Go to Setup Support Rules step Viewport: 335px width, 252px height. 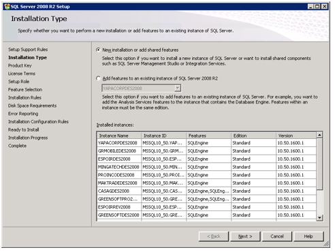pyautogui.click(x=28, y=50)
